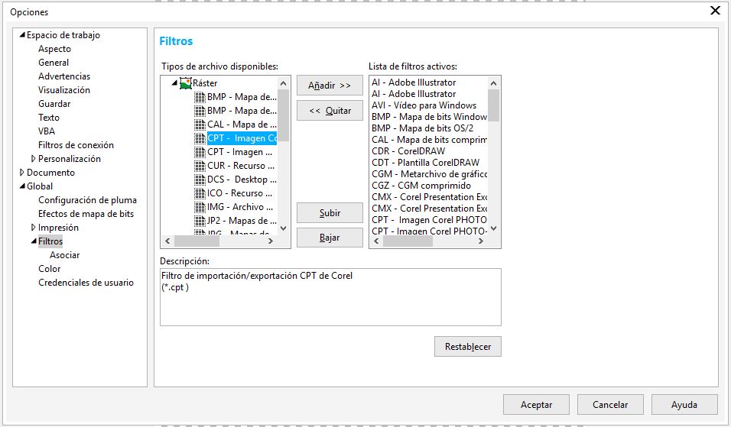Click the CAL filter grid icon
This screenshot has height=427, width=731.
(x=200, y=125)
